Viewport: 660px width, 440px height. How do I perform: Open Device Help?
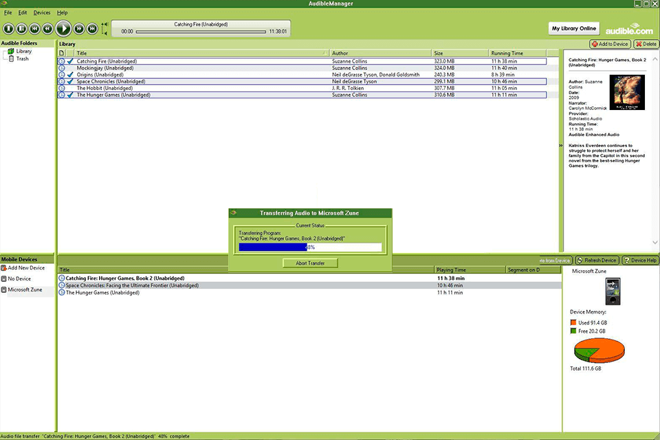pyautogui.click(x=640, y=260)
